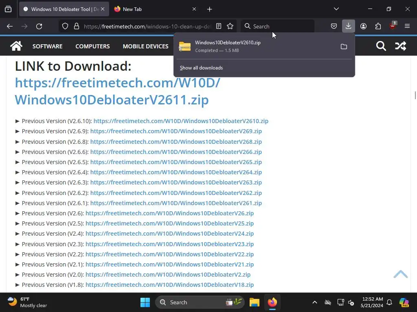Download the Windows10DebloaterV2611.zip main link
This screenshot has width=417, height=312.
coord(117,91)
